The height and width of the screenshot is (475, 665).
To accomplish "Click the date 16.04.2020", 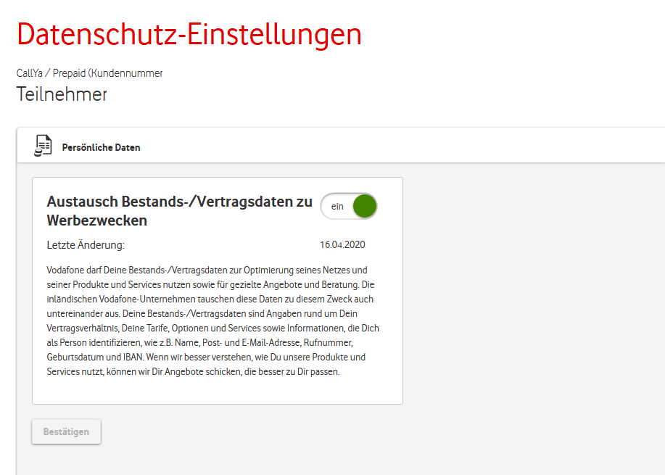I will pos(342,244).
